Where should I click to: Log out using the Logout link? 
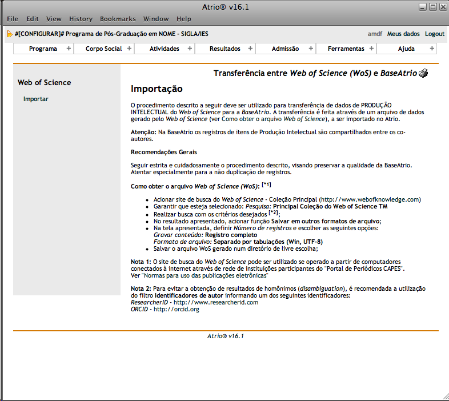pos(434,34)
